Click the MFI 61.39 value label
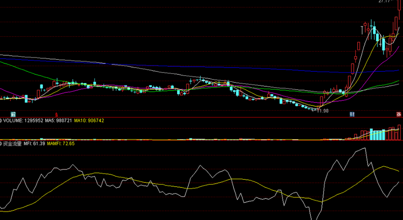The width and height of the screenshot is (403, 220). pos(34,144)
